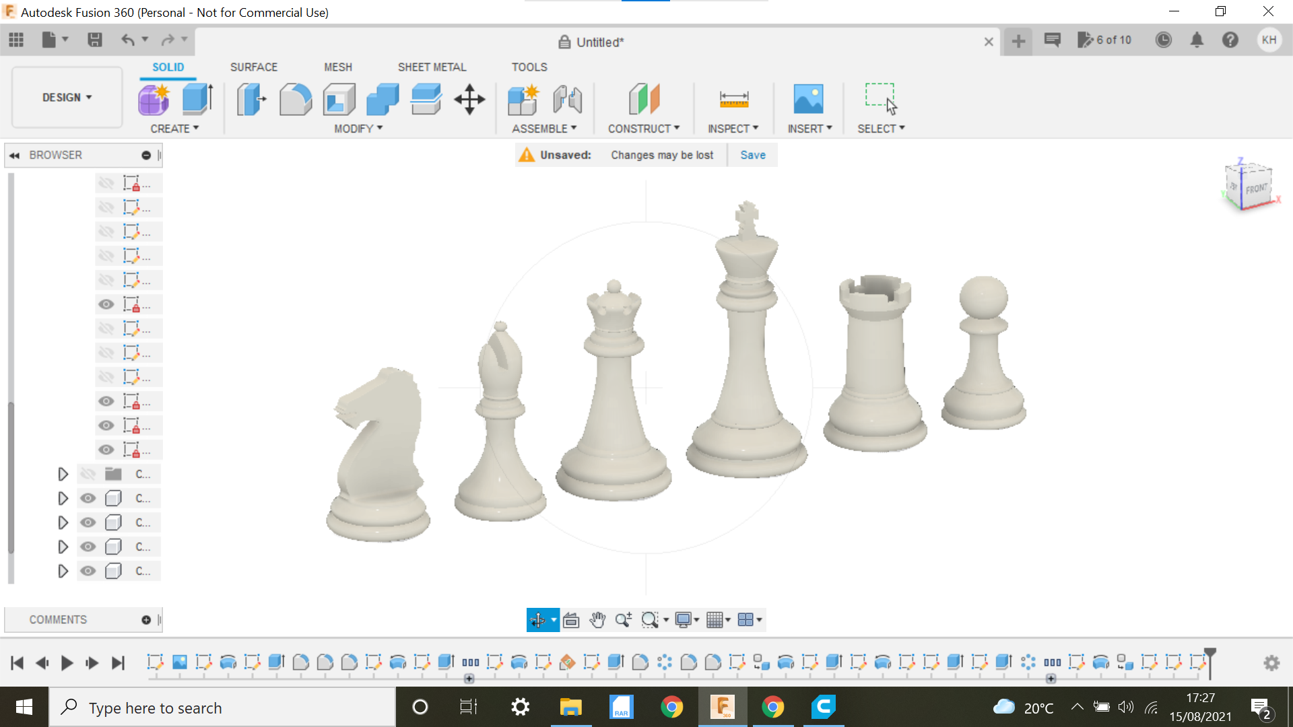Save the unsaved design changes
The height and width of the screenshot is (727, 1293).
(x=752, y=154)
